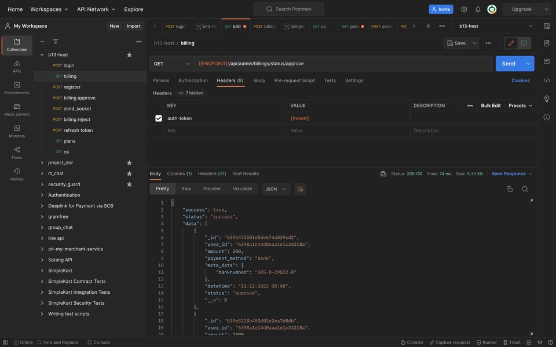Switch to the Raw response view
Screen dimensions: 556x347
pos(186,189)
